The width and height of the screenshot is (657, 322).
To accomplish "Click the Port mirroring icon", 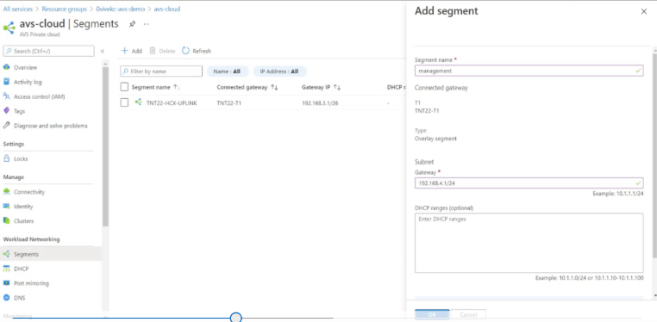I will [x=6, y=283].
